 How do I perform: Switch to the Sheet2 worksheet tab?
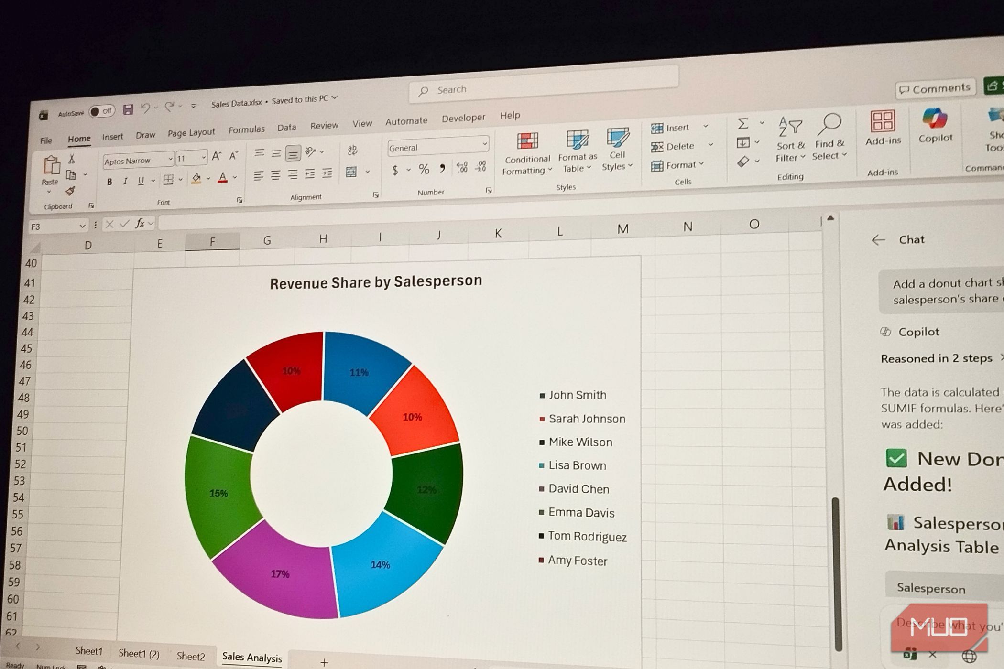(x=190, y=656)
